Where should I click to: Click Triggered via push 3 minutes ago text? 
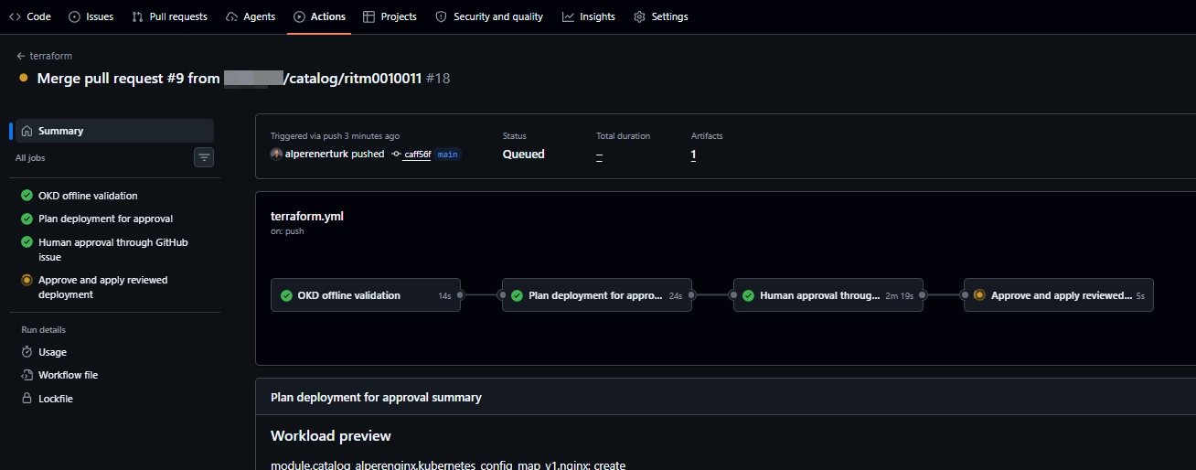335,135
